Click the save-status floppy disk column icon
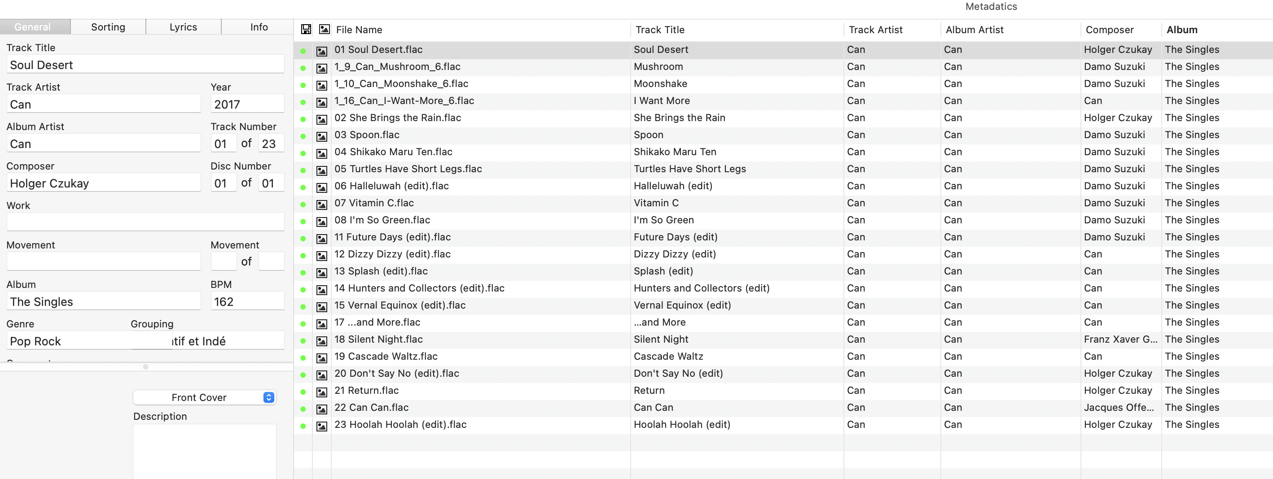Image resolution: width=1273 pixels, height=479 pixels. [306, 30]
